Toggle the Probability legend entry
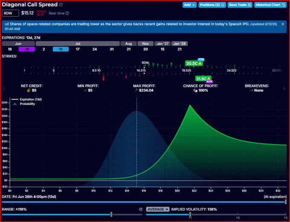The height and width of the screenshot is (222, 290). 24,104
